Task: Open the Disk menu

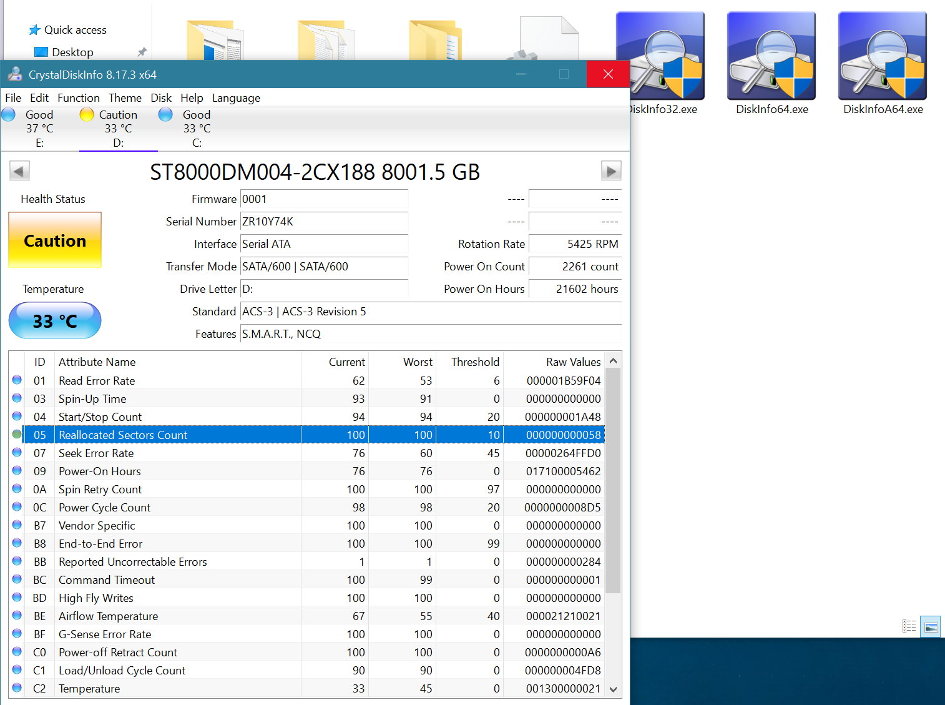Action: [161, 98]
